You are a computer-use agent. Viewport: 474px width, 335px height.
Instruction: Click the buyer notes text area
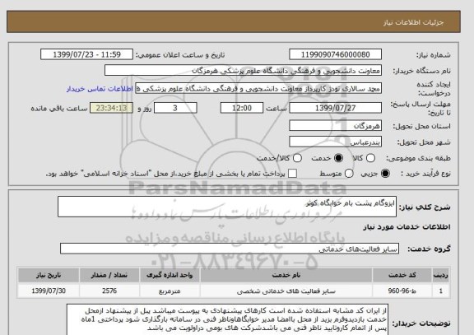click(228, 320)
